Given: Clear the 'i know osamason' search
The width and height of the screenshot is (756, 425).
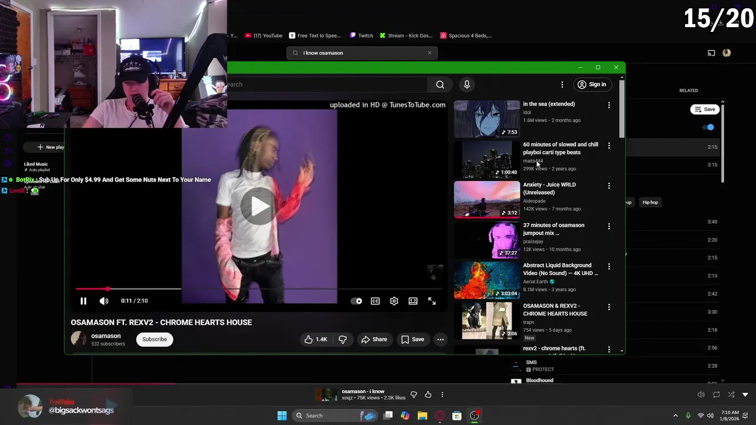Looking at the screenshot, I should pos(429,53).
